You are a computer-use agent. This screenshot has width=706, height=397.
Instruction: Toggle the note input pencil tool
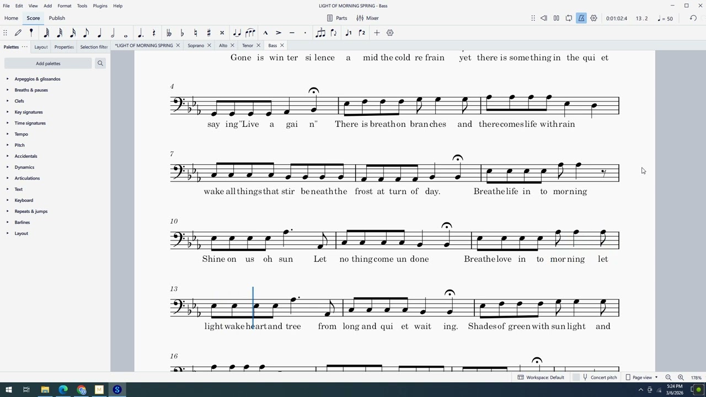point(18,33)
